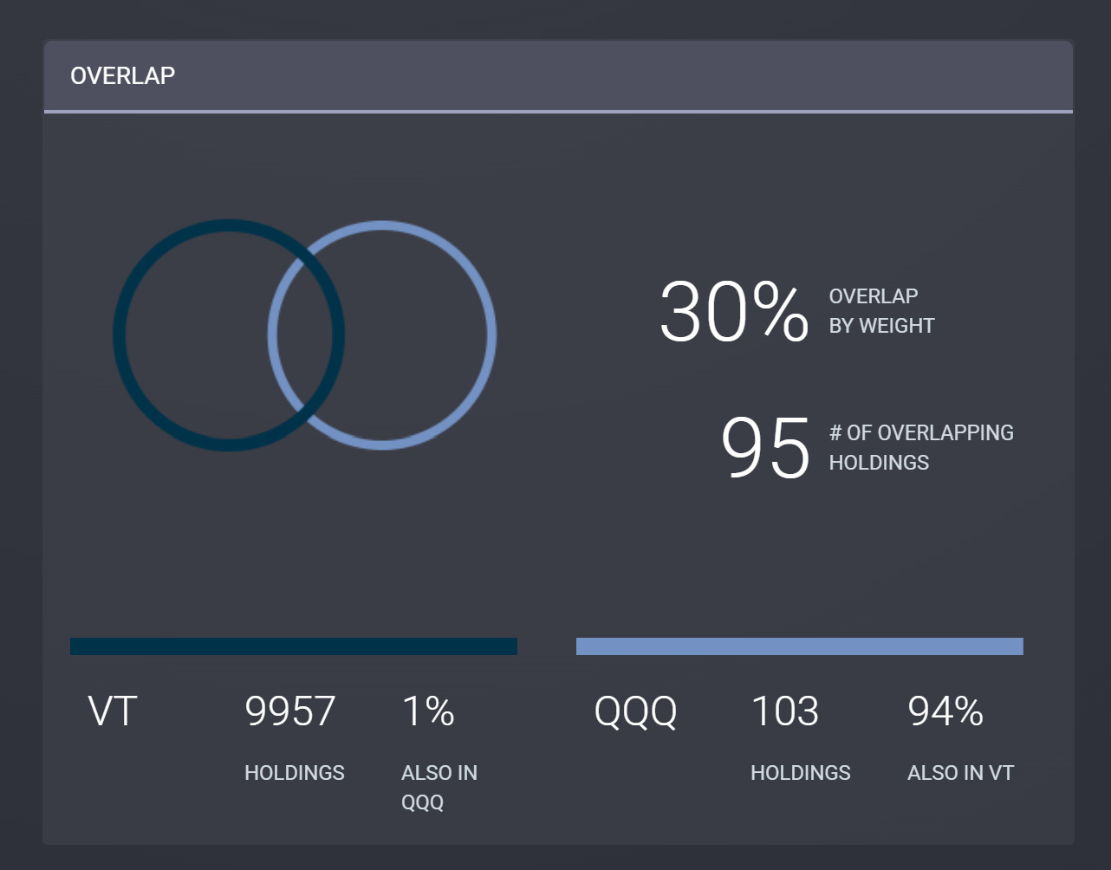The width and height of the screenshot is (1111, 870).
Task: Click the 1% value
Action: tap(428, 711)
